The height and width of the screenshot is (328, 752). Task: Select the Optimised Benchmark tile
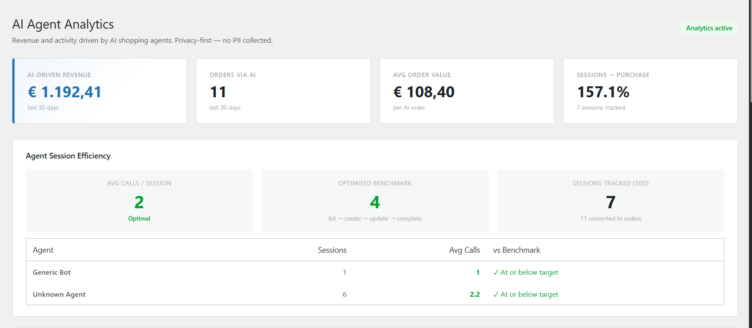point(375,200)
